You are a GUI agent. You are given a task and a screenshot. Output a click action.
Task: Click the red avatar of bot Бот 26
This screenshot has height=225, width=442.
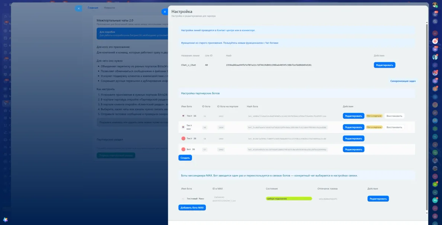pos(183,149)
